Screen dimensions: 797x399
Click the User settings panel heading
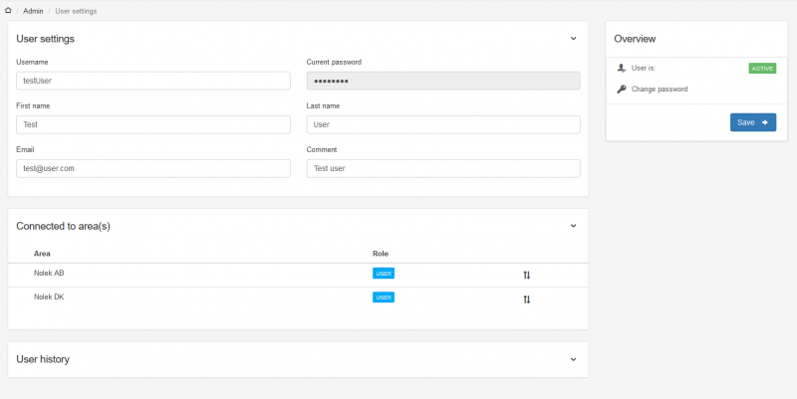(x=45, y=39)
